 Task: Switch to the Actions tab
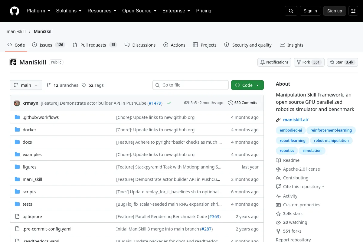pyautogui.click(x=174, y=45)
